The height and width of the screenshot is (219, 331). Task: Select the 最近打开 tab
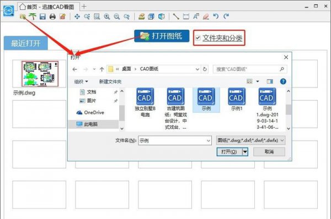click(x=26, y=43)
